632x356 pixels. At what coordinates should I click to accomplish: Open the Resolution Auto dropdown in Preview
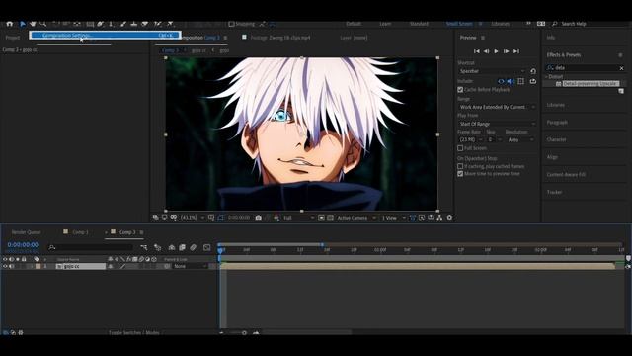[520, 140]
